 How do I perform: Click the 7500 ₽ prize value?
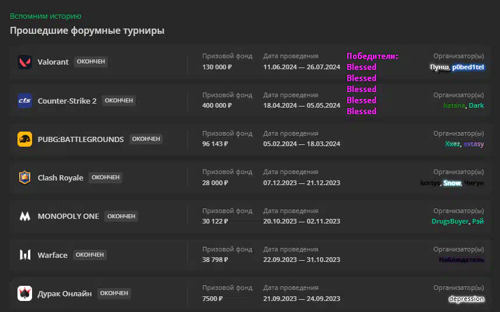212,299
